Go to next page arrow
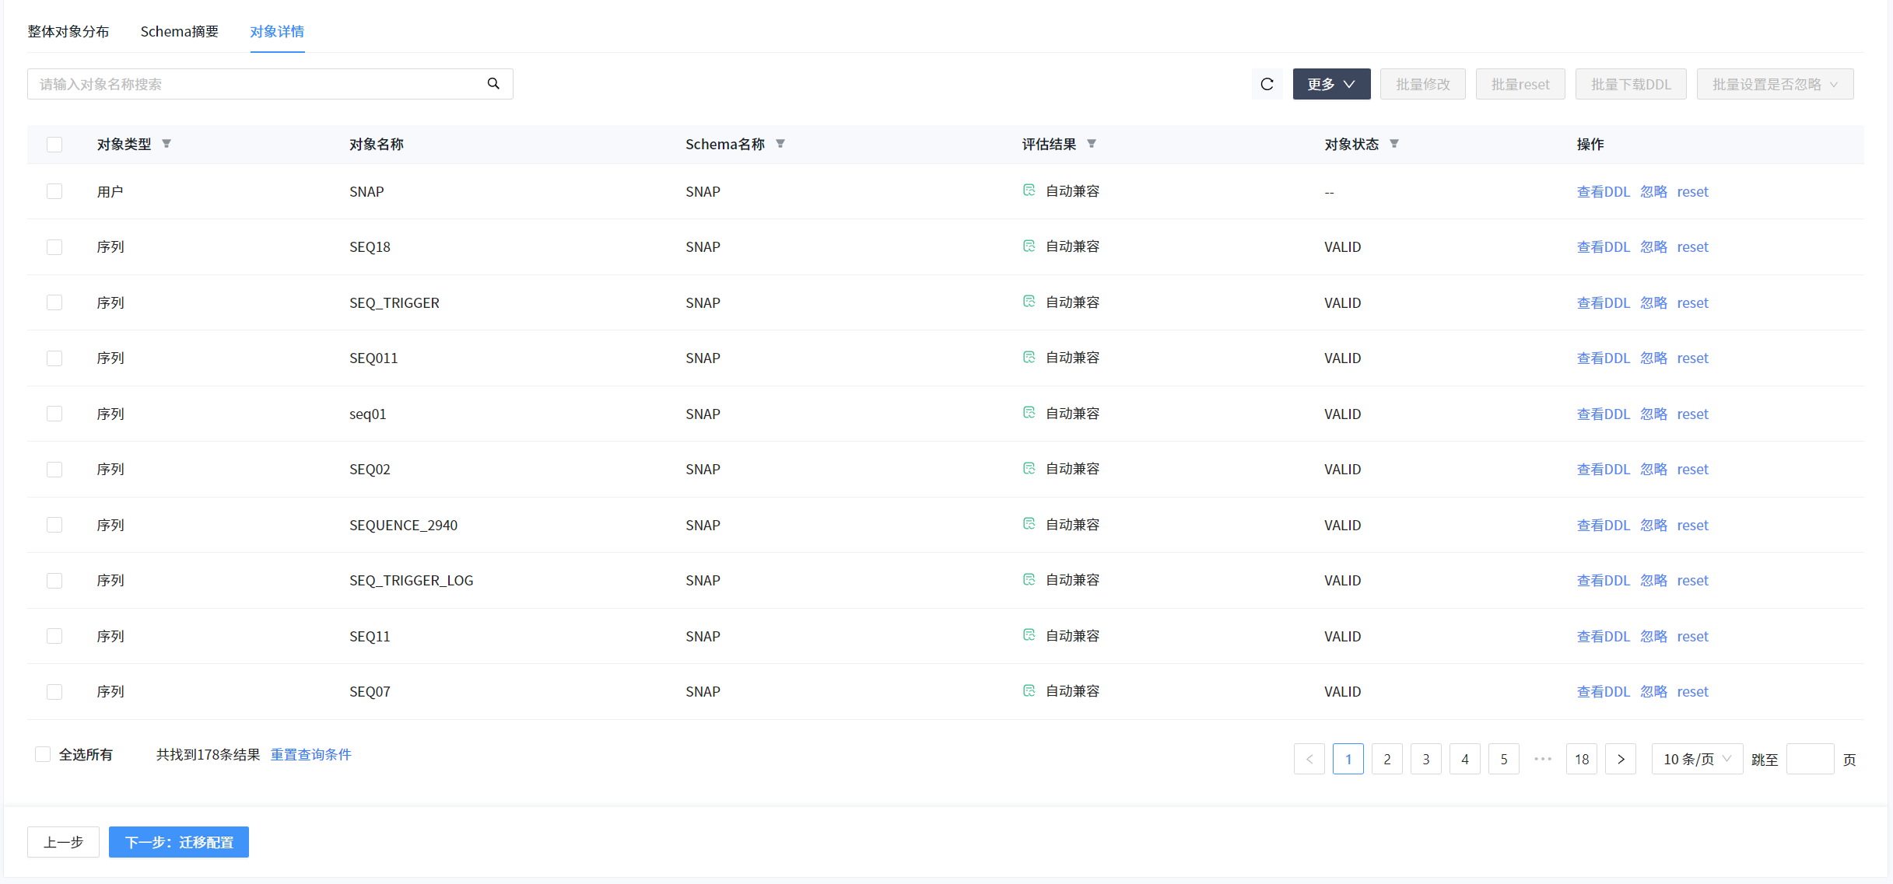 [1621, 759]
